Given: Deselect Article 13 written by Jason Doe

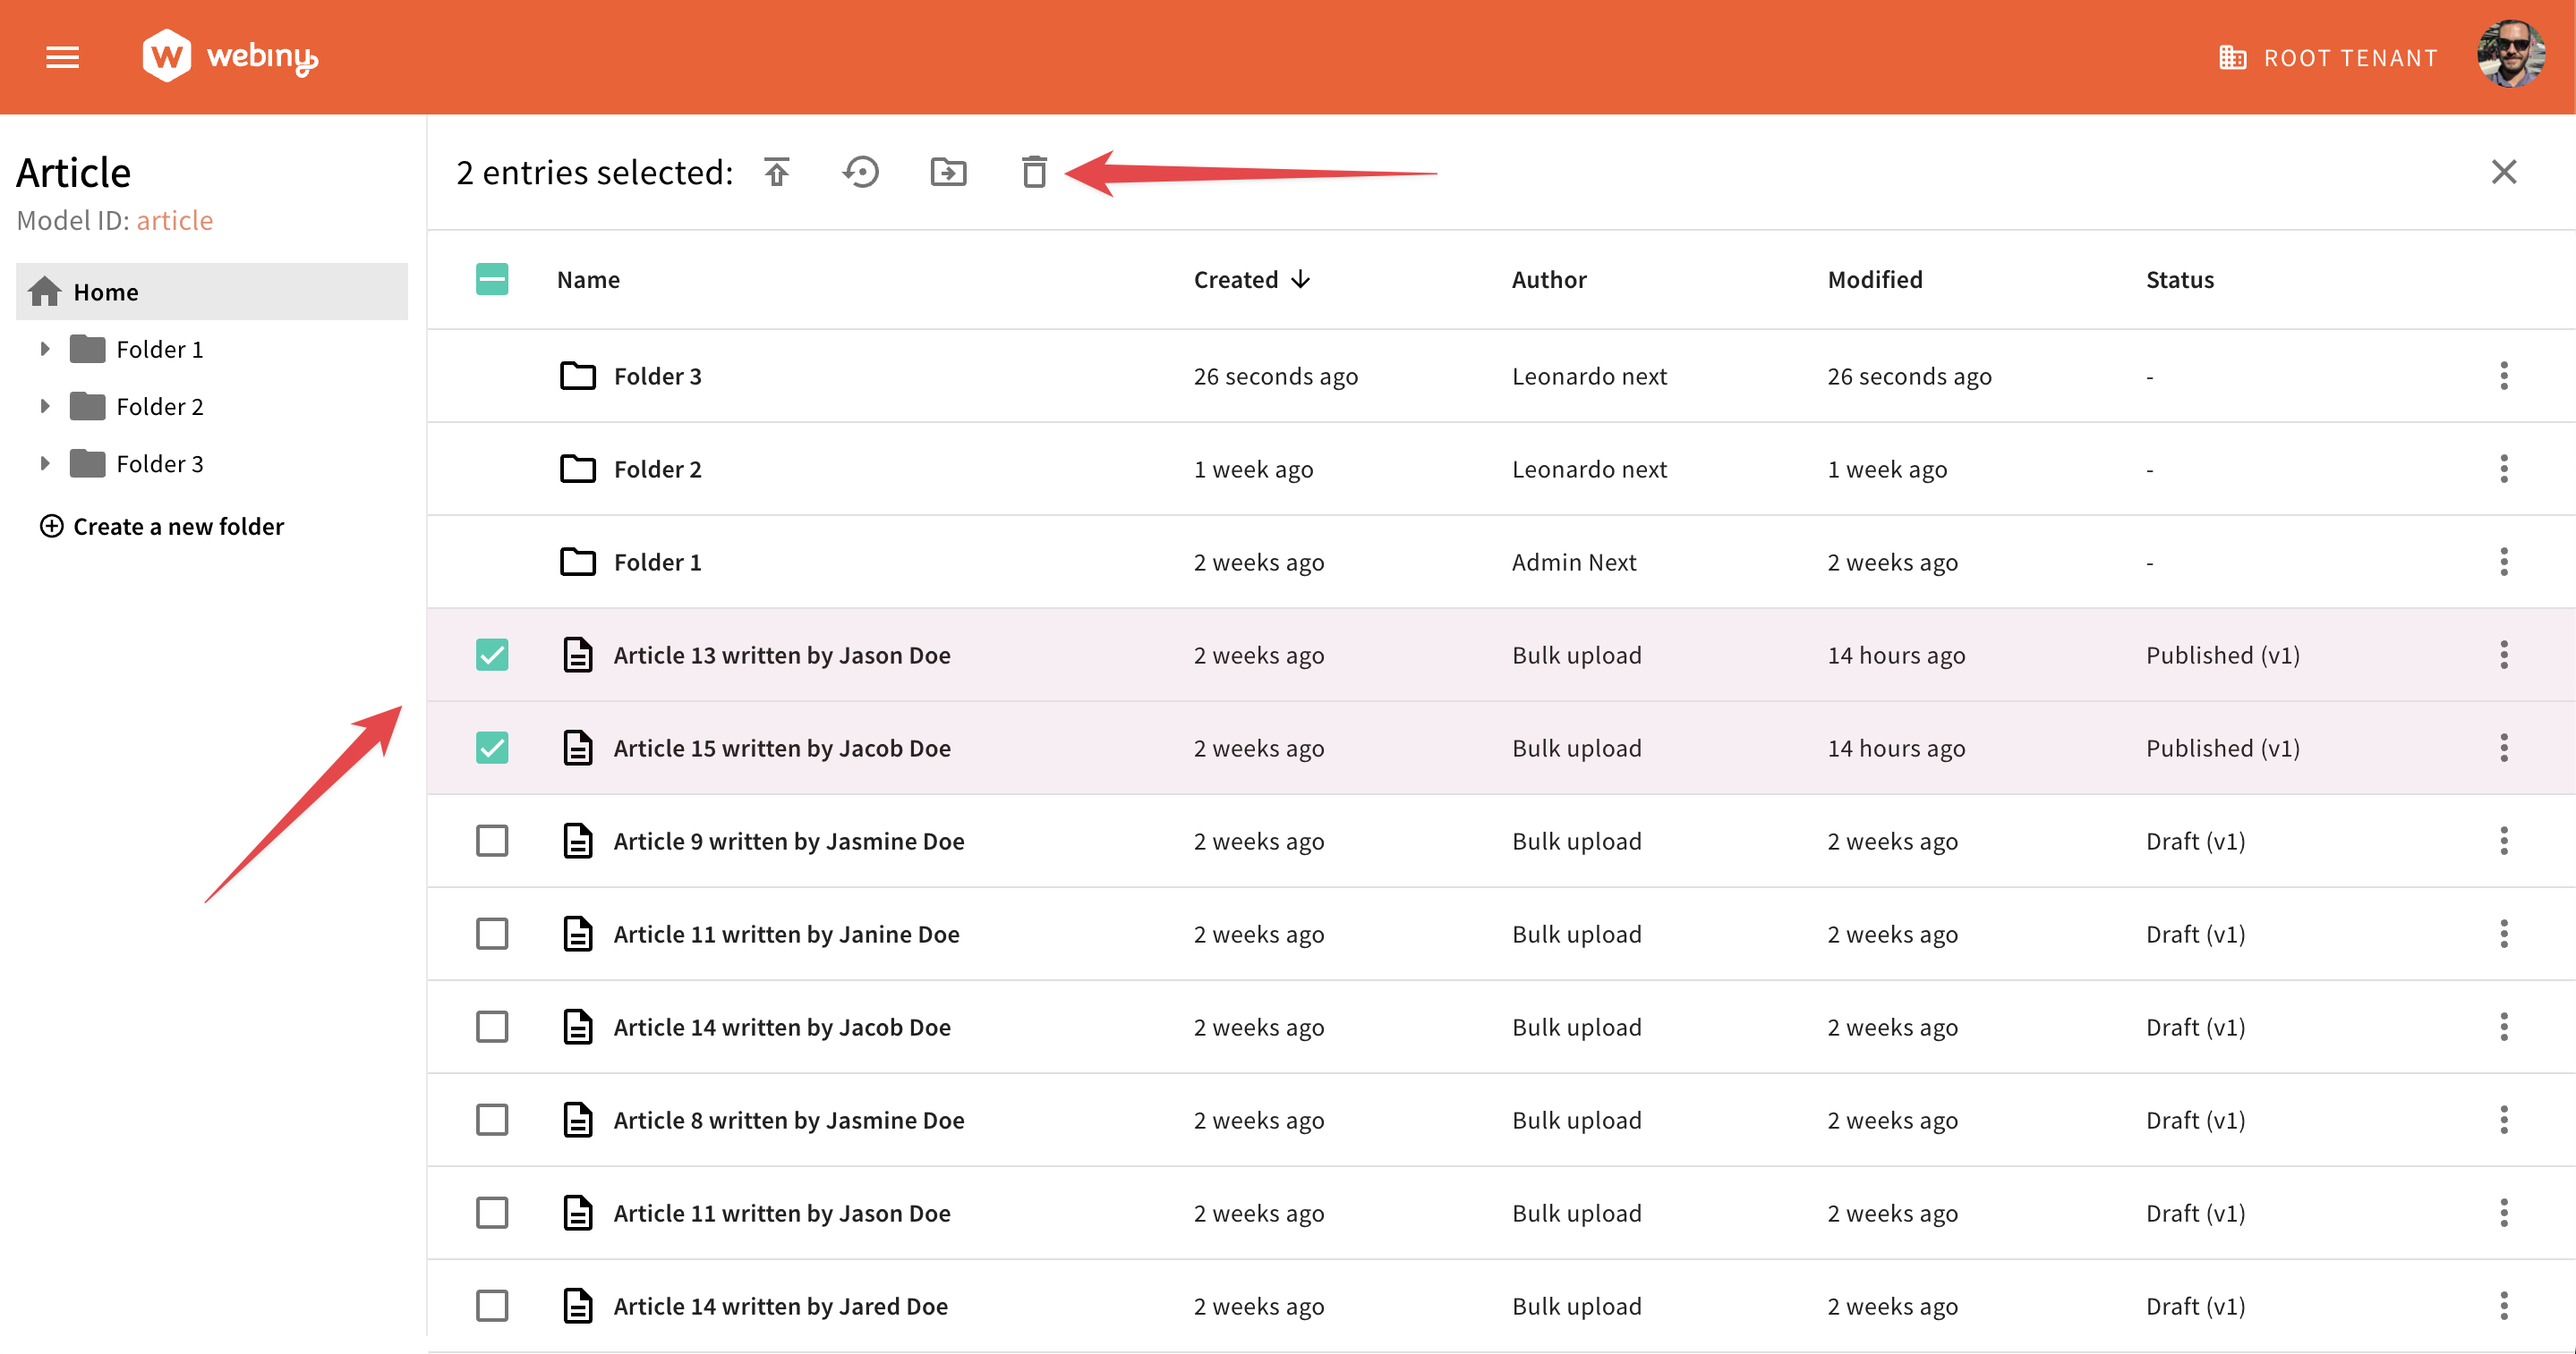Looking at the screenshot, I should click(x=492, y=655).
